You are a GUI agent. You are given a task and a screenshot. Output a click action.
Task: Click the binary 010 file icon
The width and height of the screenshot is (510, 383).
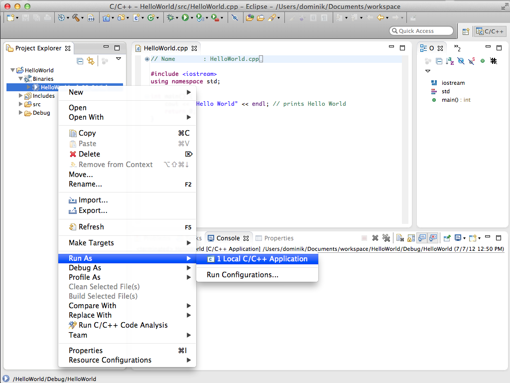click(91, 17)
